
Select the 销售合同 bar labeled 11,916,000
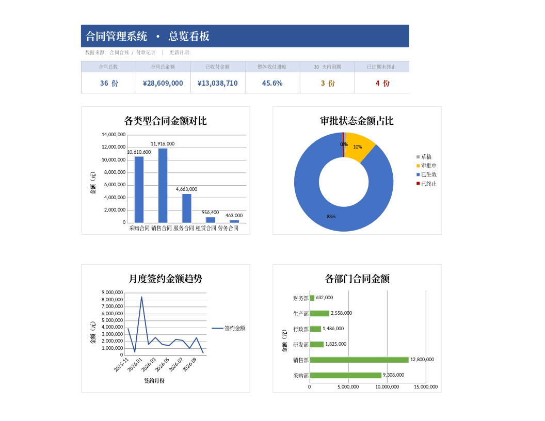[x=163, y=186]
